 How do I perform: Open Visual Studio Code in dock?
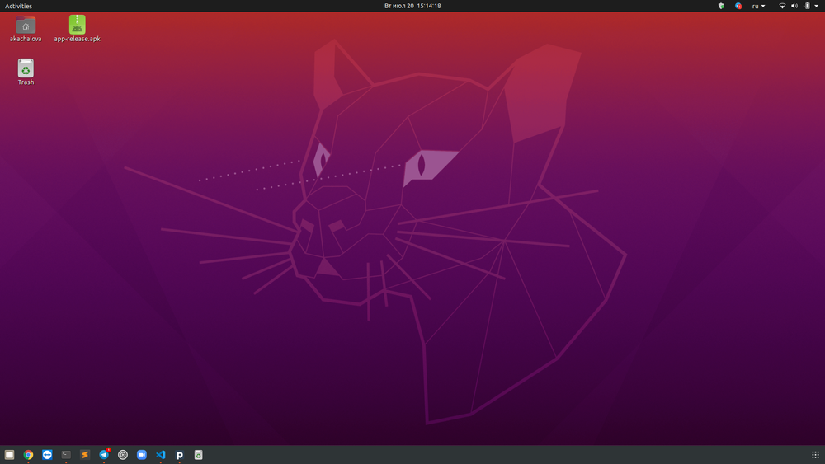coord(161,455)
